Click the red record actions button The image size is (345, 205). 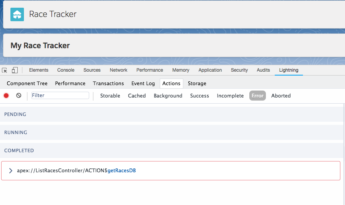point(6,96)
